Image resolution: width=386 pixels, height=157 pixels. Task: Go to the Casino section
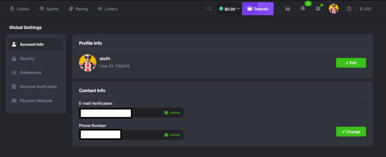[19, 9]
